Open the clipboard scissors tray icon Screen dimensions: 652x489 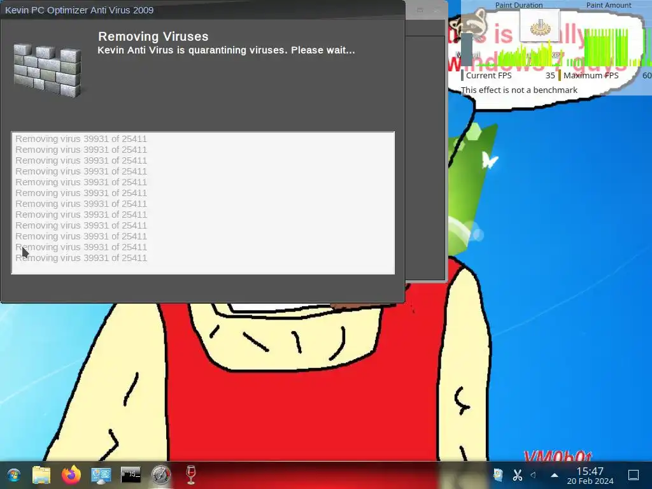(x=517, y=475)
